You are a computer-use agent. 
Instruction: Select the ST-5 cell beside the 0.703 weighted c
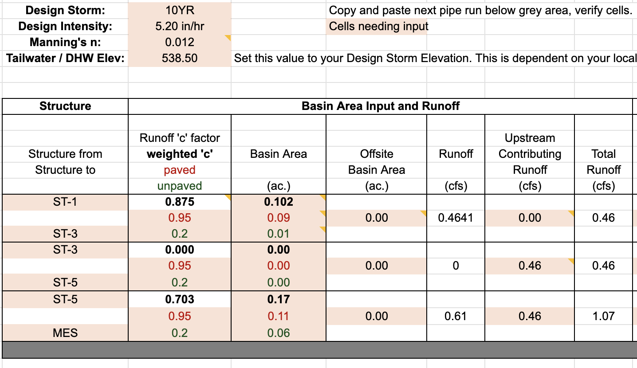coord(65,299)
